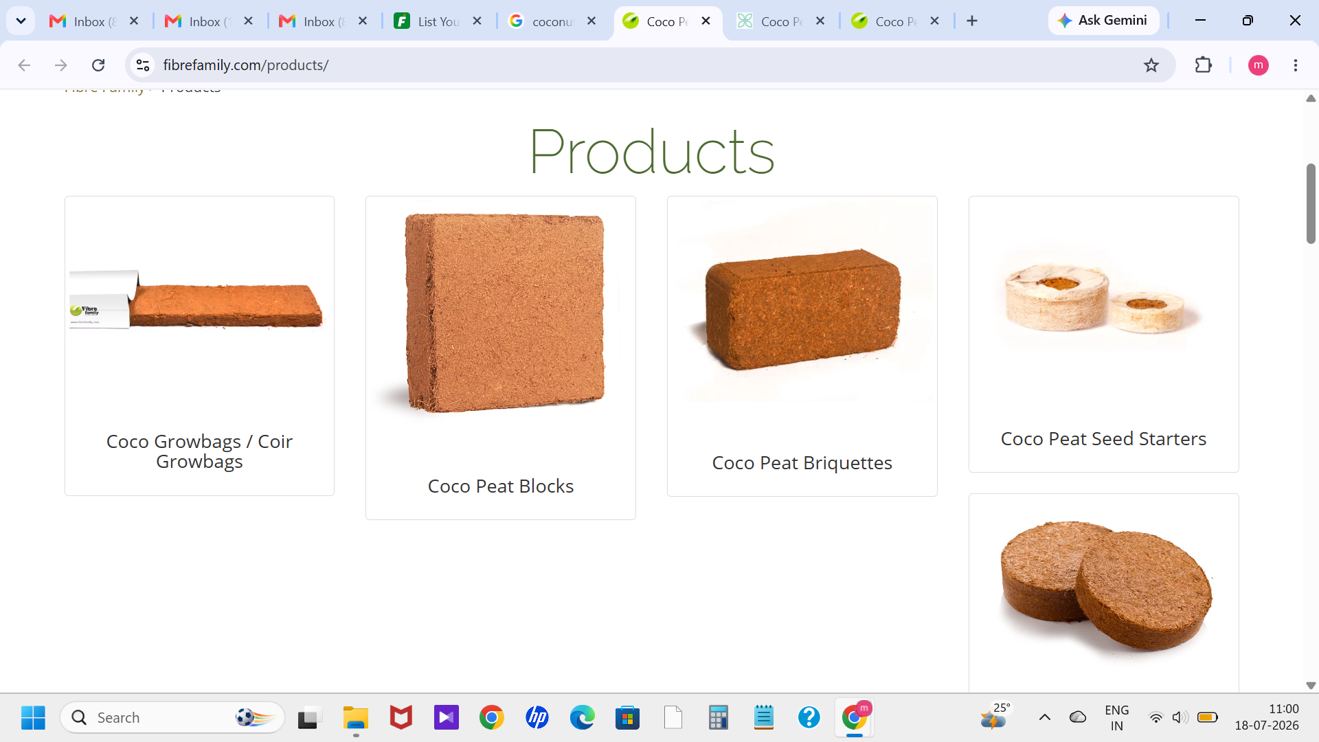The height and width of the screenshot is (742, 1319).
Task: Reload the current page
Action: (98, 65)
